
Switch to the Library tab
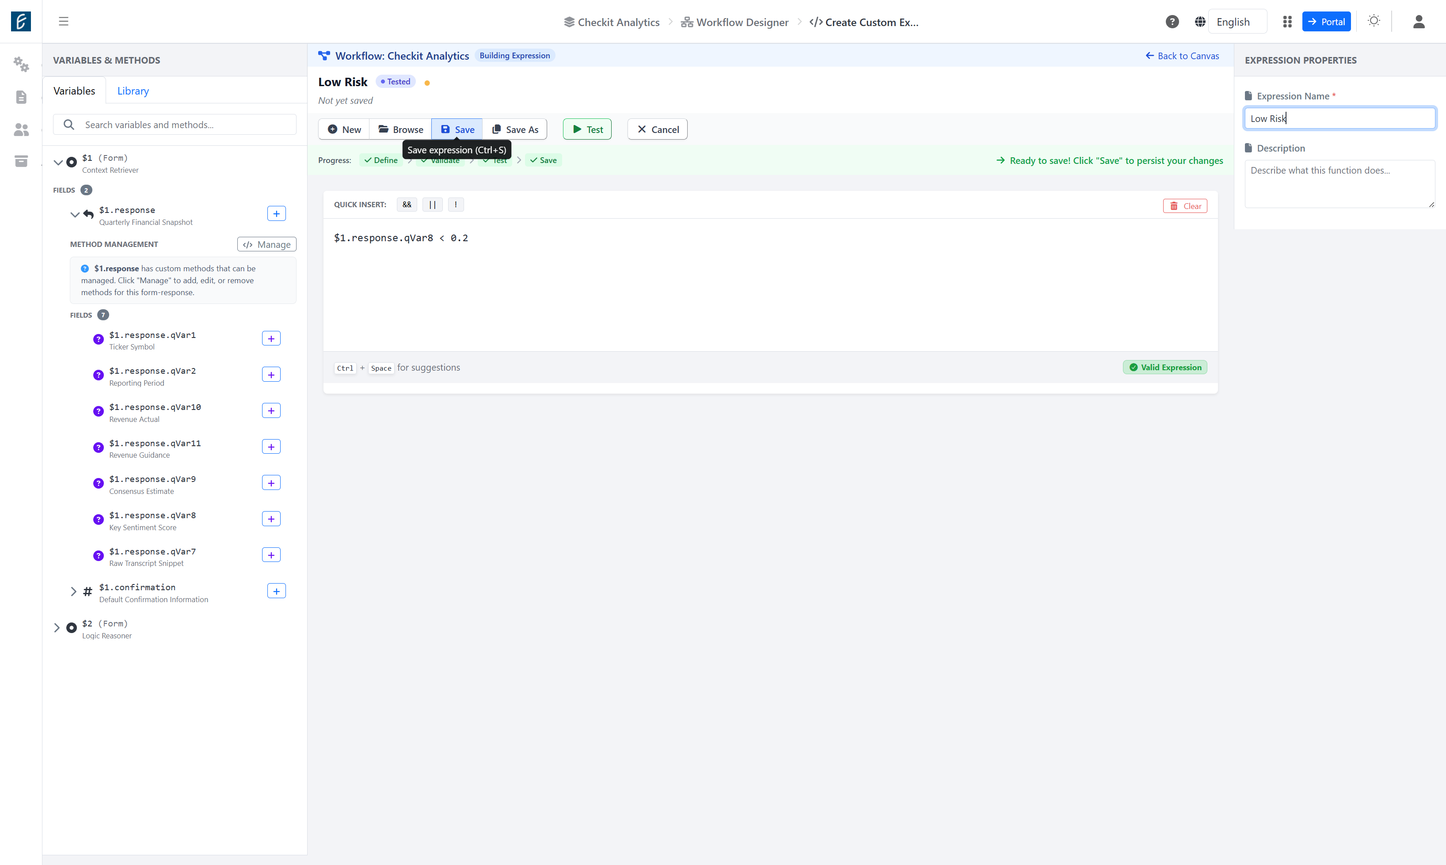click(x=133, y=91)
